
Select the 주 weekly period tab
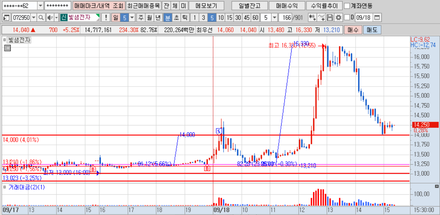click(x=141, y=18)
